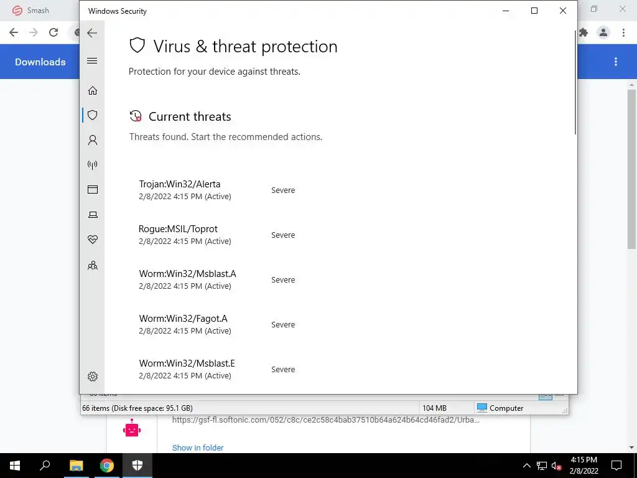637x478 pixels.
Task: Click Chrome's back navigation arrow
Action: click(x=14, y=32)
